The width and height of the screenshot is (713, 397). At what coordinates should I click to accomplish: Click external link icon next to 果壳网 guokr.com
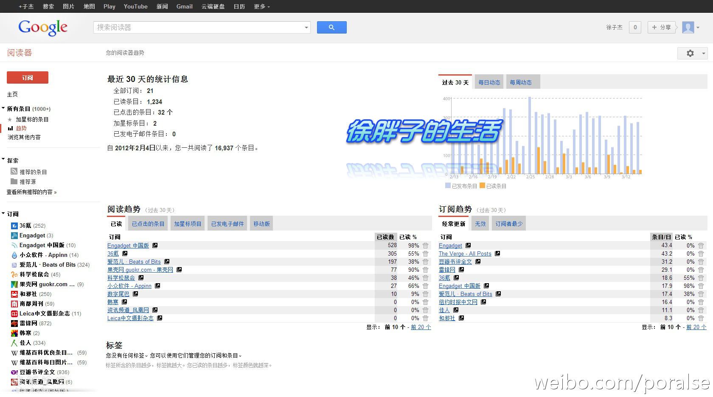coord(179,270)
